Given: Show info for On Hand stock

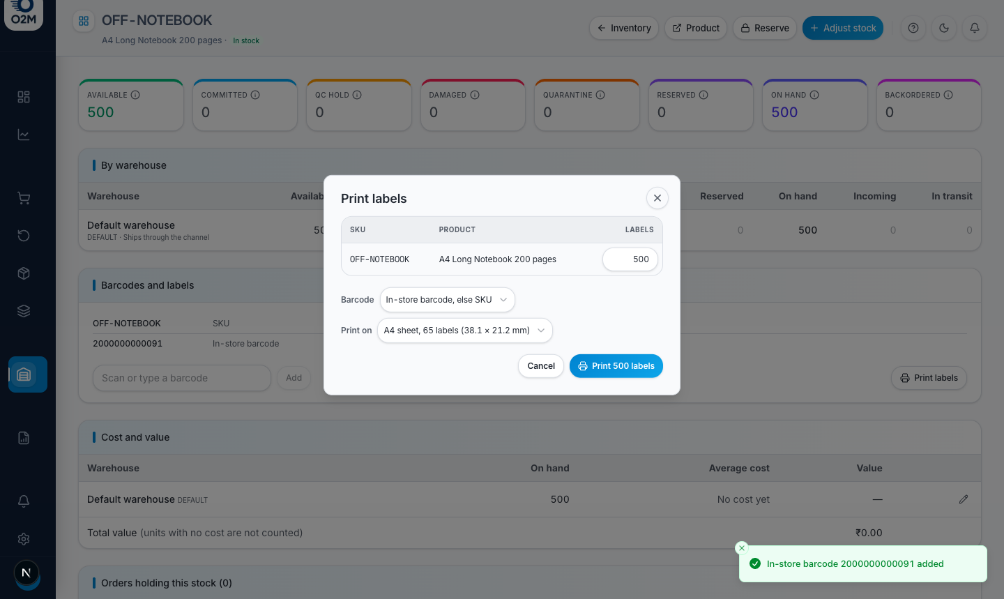Looking at the screenshot, I should pyautogui.click(x=814, y=95).
